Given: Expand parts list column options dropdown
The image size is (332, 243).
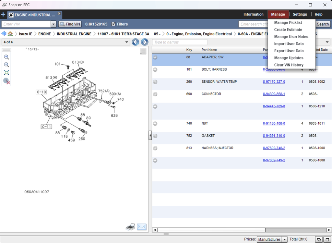Looking at the screenshot, I should [327, 42].
